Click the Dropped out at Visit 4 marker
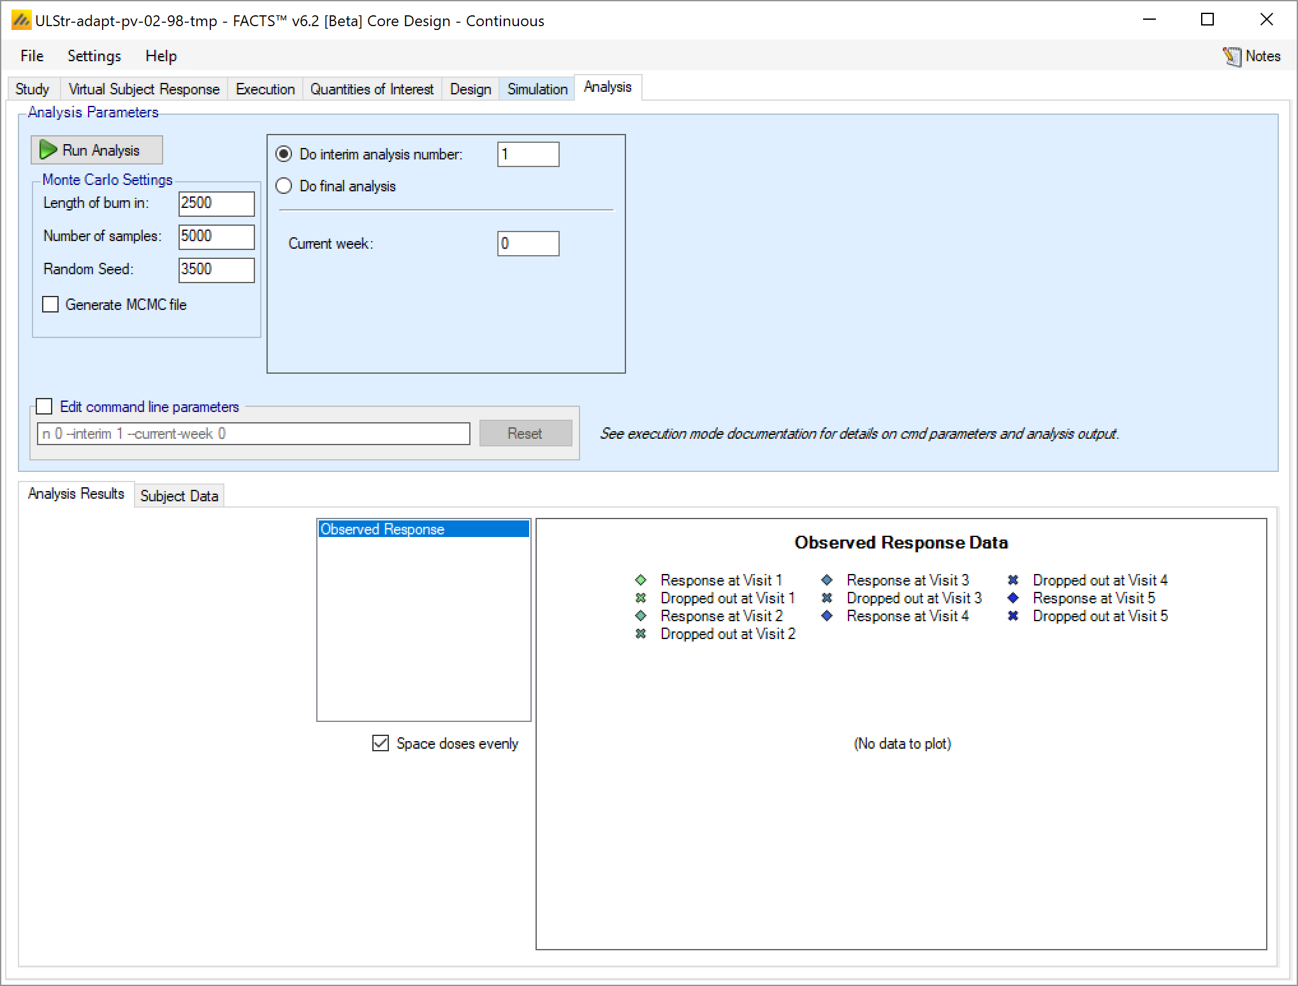This screenshot has height=986, width=1298. pyautogui.click(x=1013, y=580)
